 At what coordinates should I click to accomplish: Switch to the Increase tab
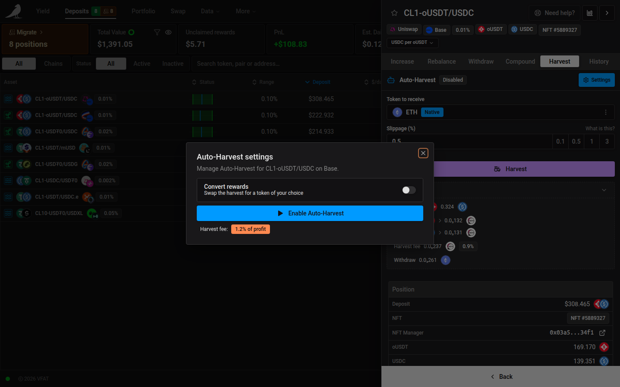(402, 61)
